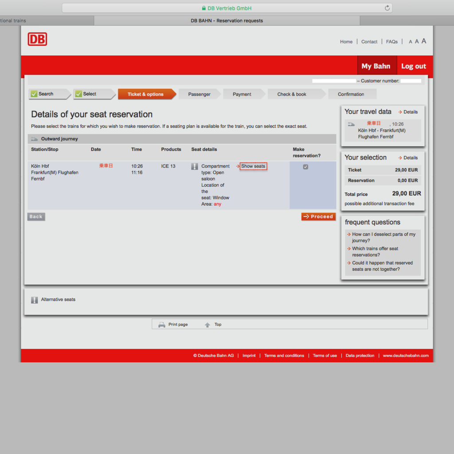Click the green lock security icon
The image size is (454, 454).
204,8
